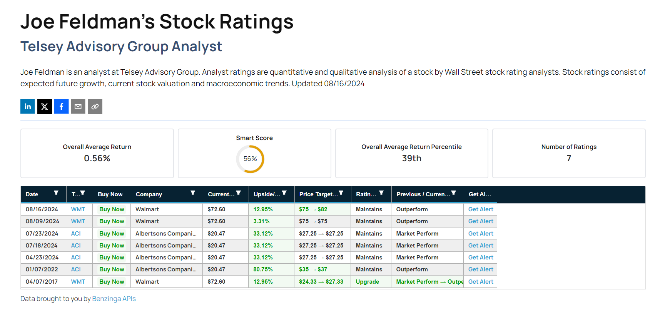Screen dimensions: 655x316
Task: Share page on LinkedIn icon
Action: coord(28,107)
